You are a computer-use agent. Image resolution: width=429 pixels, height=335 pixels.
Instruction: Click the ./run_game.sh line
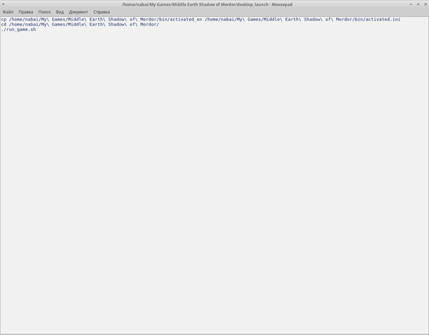pos(18,29)
